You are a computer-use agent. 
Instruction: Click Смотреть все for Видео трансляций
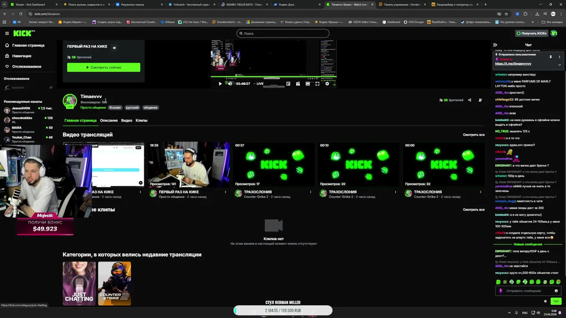(x=474, y=135)
